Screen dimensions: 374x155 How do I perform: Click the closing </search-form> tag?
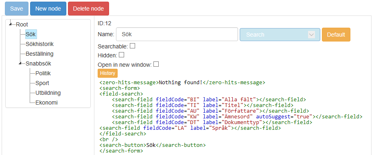121,151
